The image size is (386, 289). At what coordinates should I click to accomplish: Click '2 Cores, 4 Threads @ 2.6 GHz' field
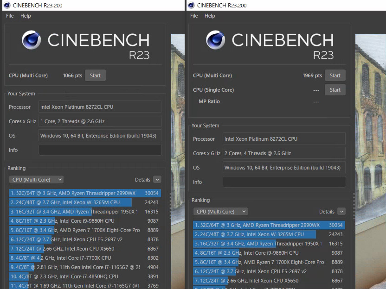[x=284, y=153]
